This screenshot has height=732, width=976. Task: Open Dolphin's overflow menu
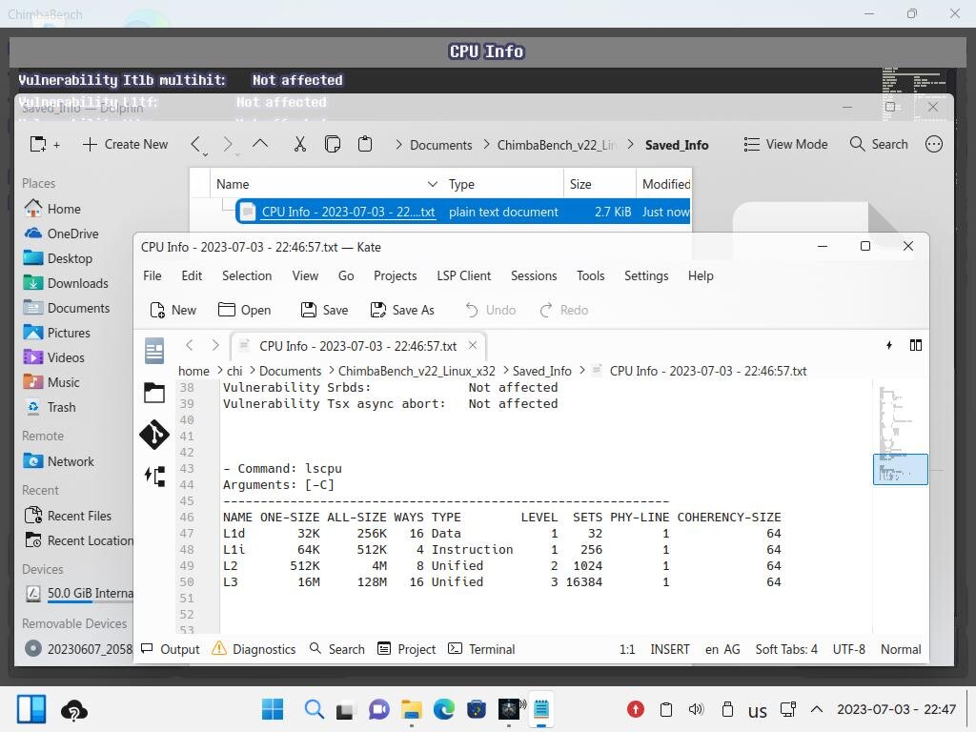(x=934, y=144)
